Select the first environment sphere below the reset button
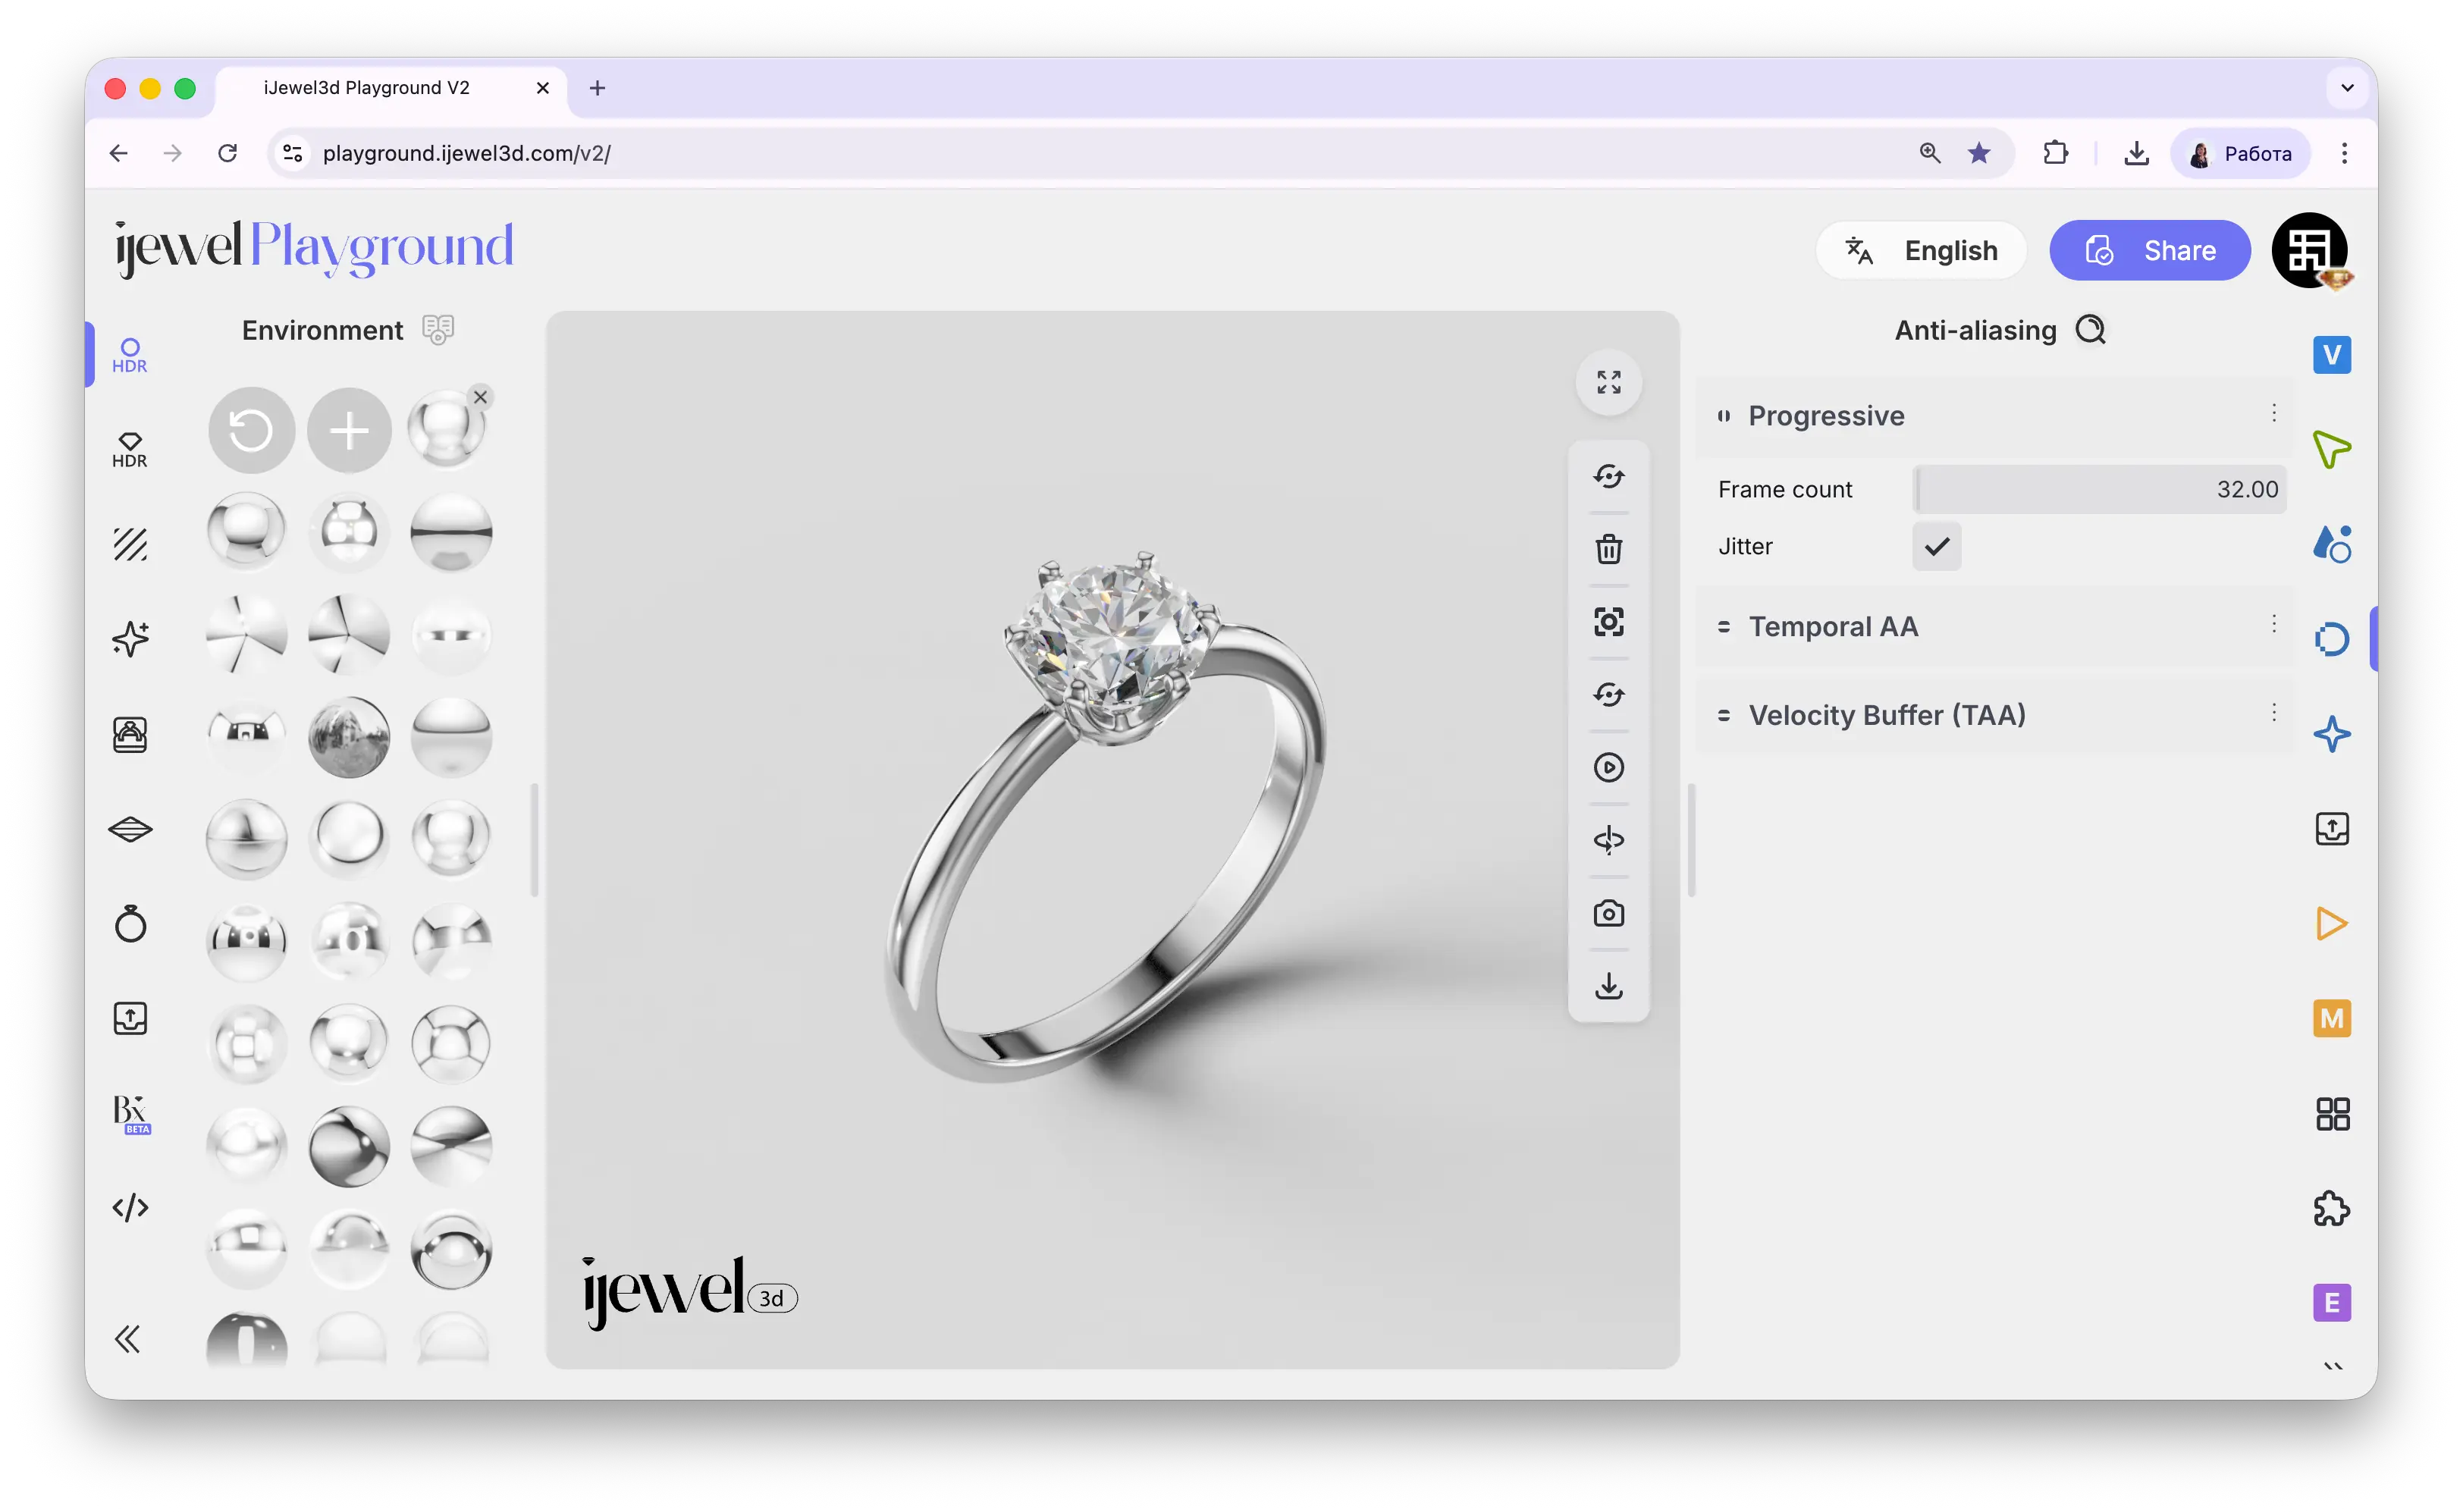 (x=246, y=531)
